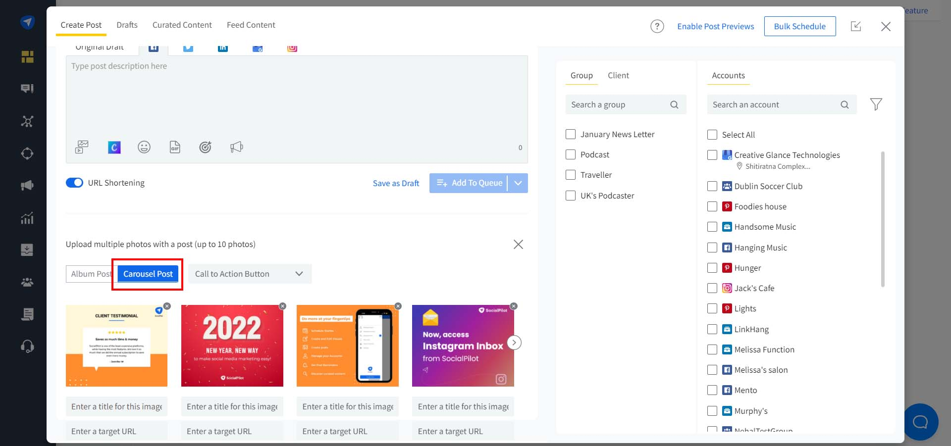
Task: Open the chat support bubble
Action: [920, 422]
